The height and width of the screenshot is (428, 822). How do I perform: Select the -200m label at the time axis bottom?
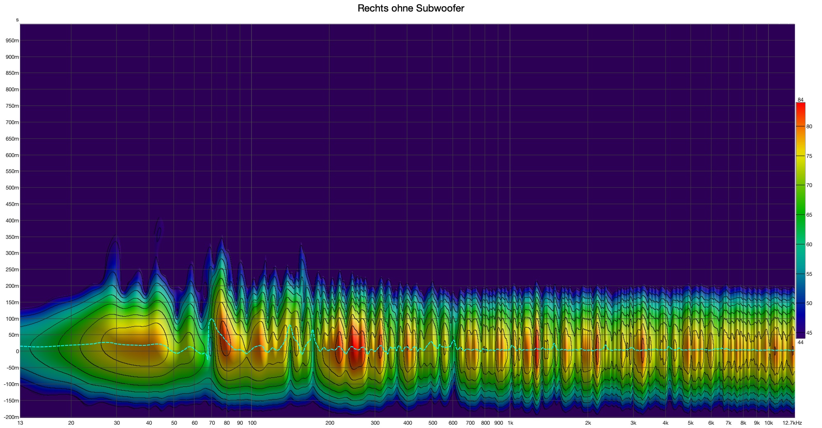11,417
